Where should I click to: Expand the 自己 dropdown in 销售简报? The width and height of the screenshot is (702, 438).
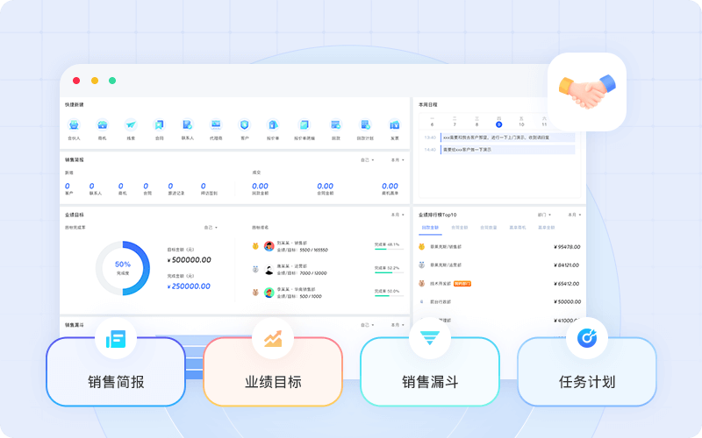point(367,160)
